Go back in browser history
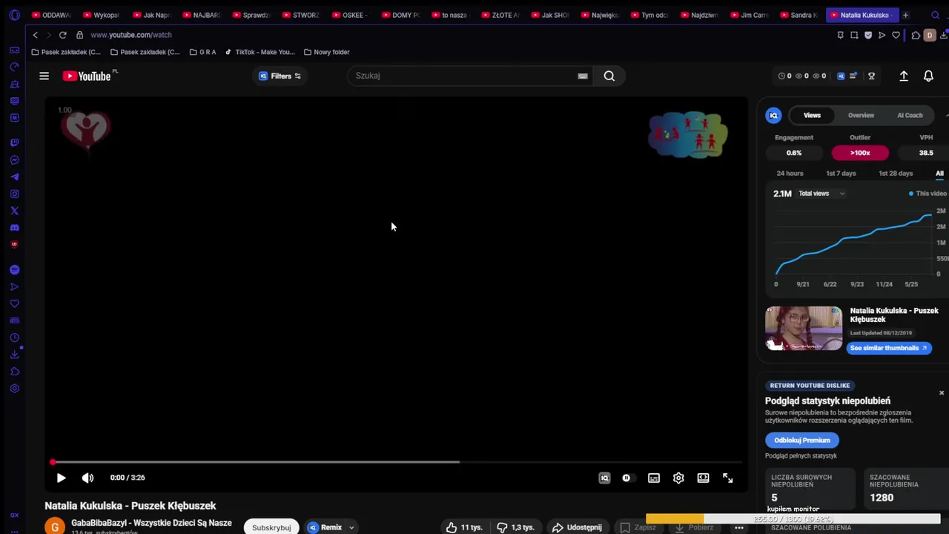Viewport: 949px width, 534px height. coord(35,35)
